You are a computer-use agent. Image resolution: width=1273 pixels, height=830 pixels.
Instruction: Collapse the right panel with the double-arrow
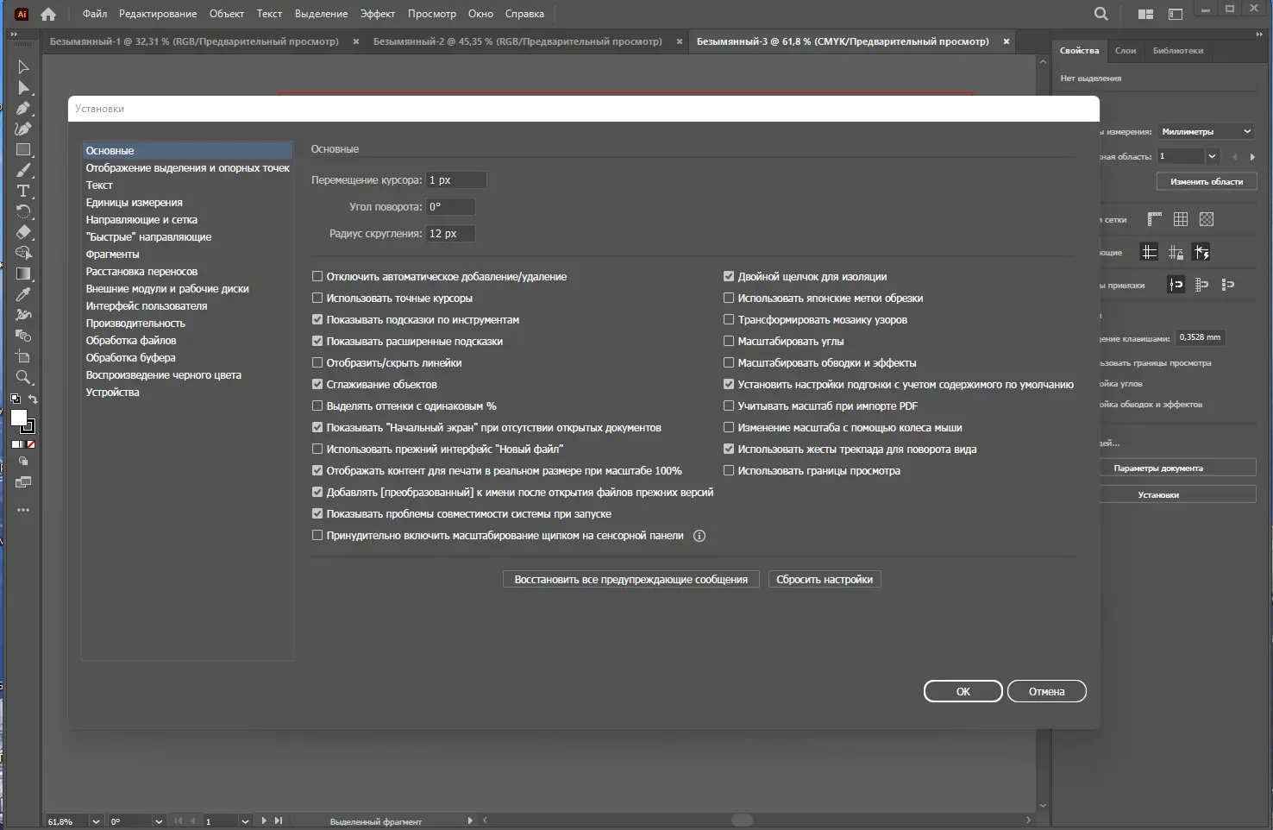(1260, 35)
